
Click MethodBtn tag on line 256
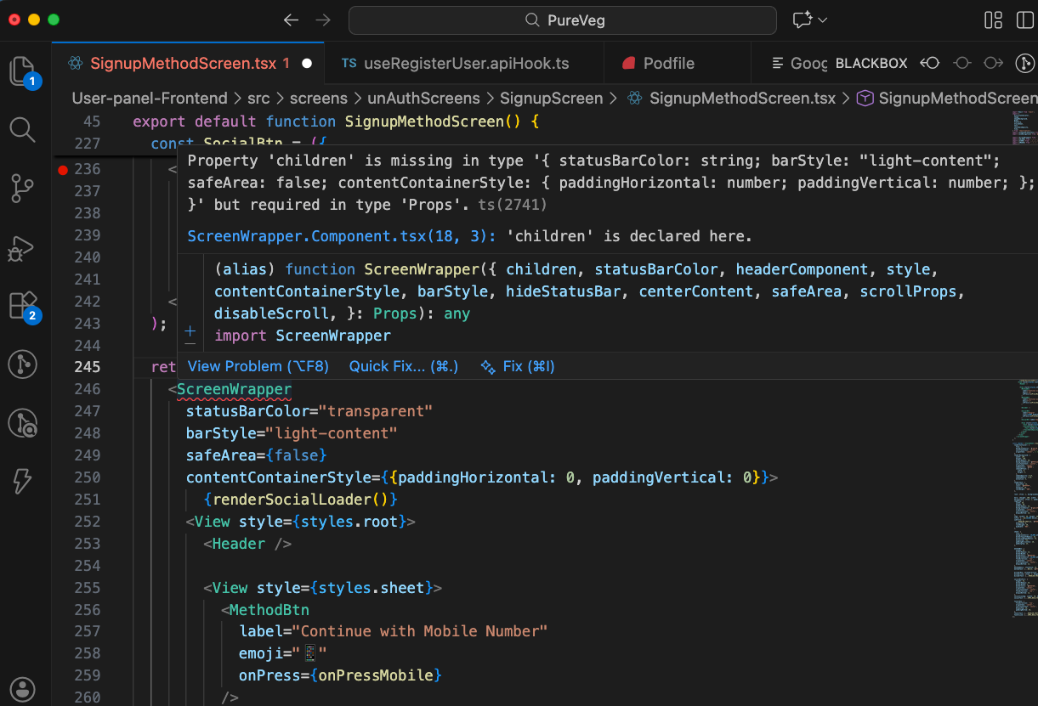pos(269,610)
